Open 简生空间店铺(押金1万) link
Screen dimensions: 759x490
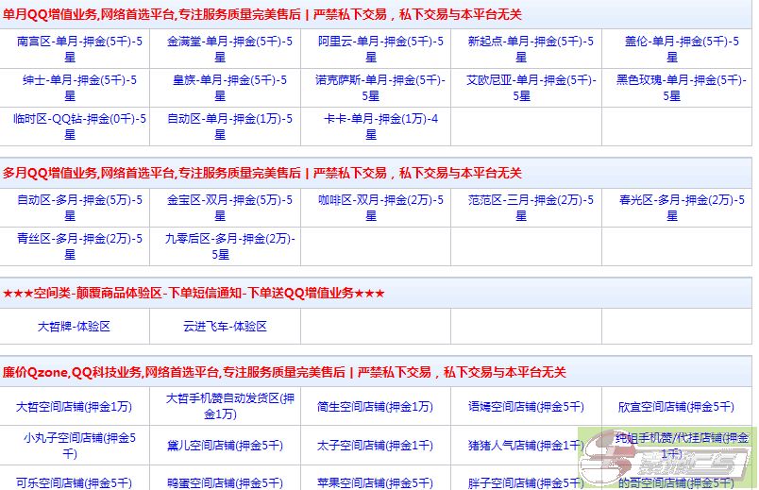point(375,407)
